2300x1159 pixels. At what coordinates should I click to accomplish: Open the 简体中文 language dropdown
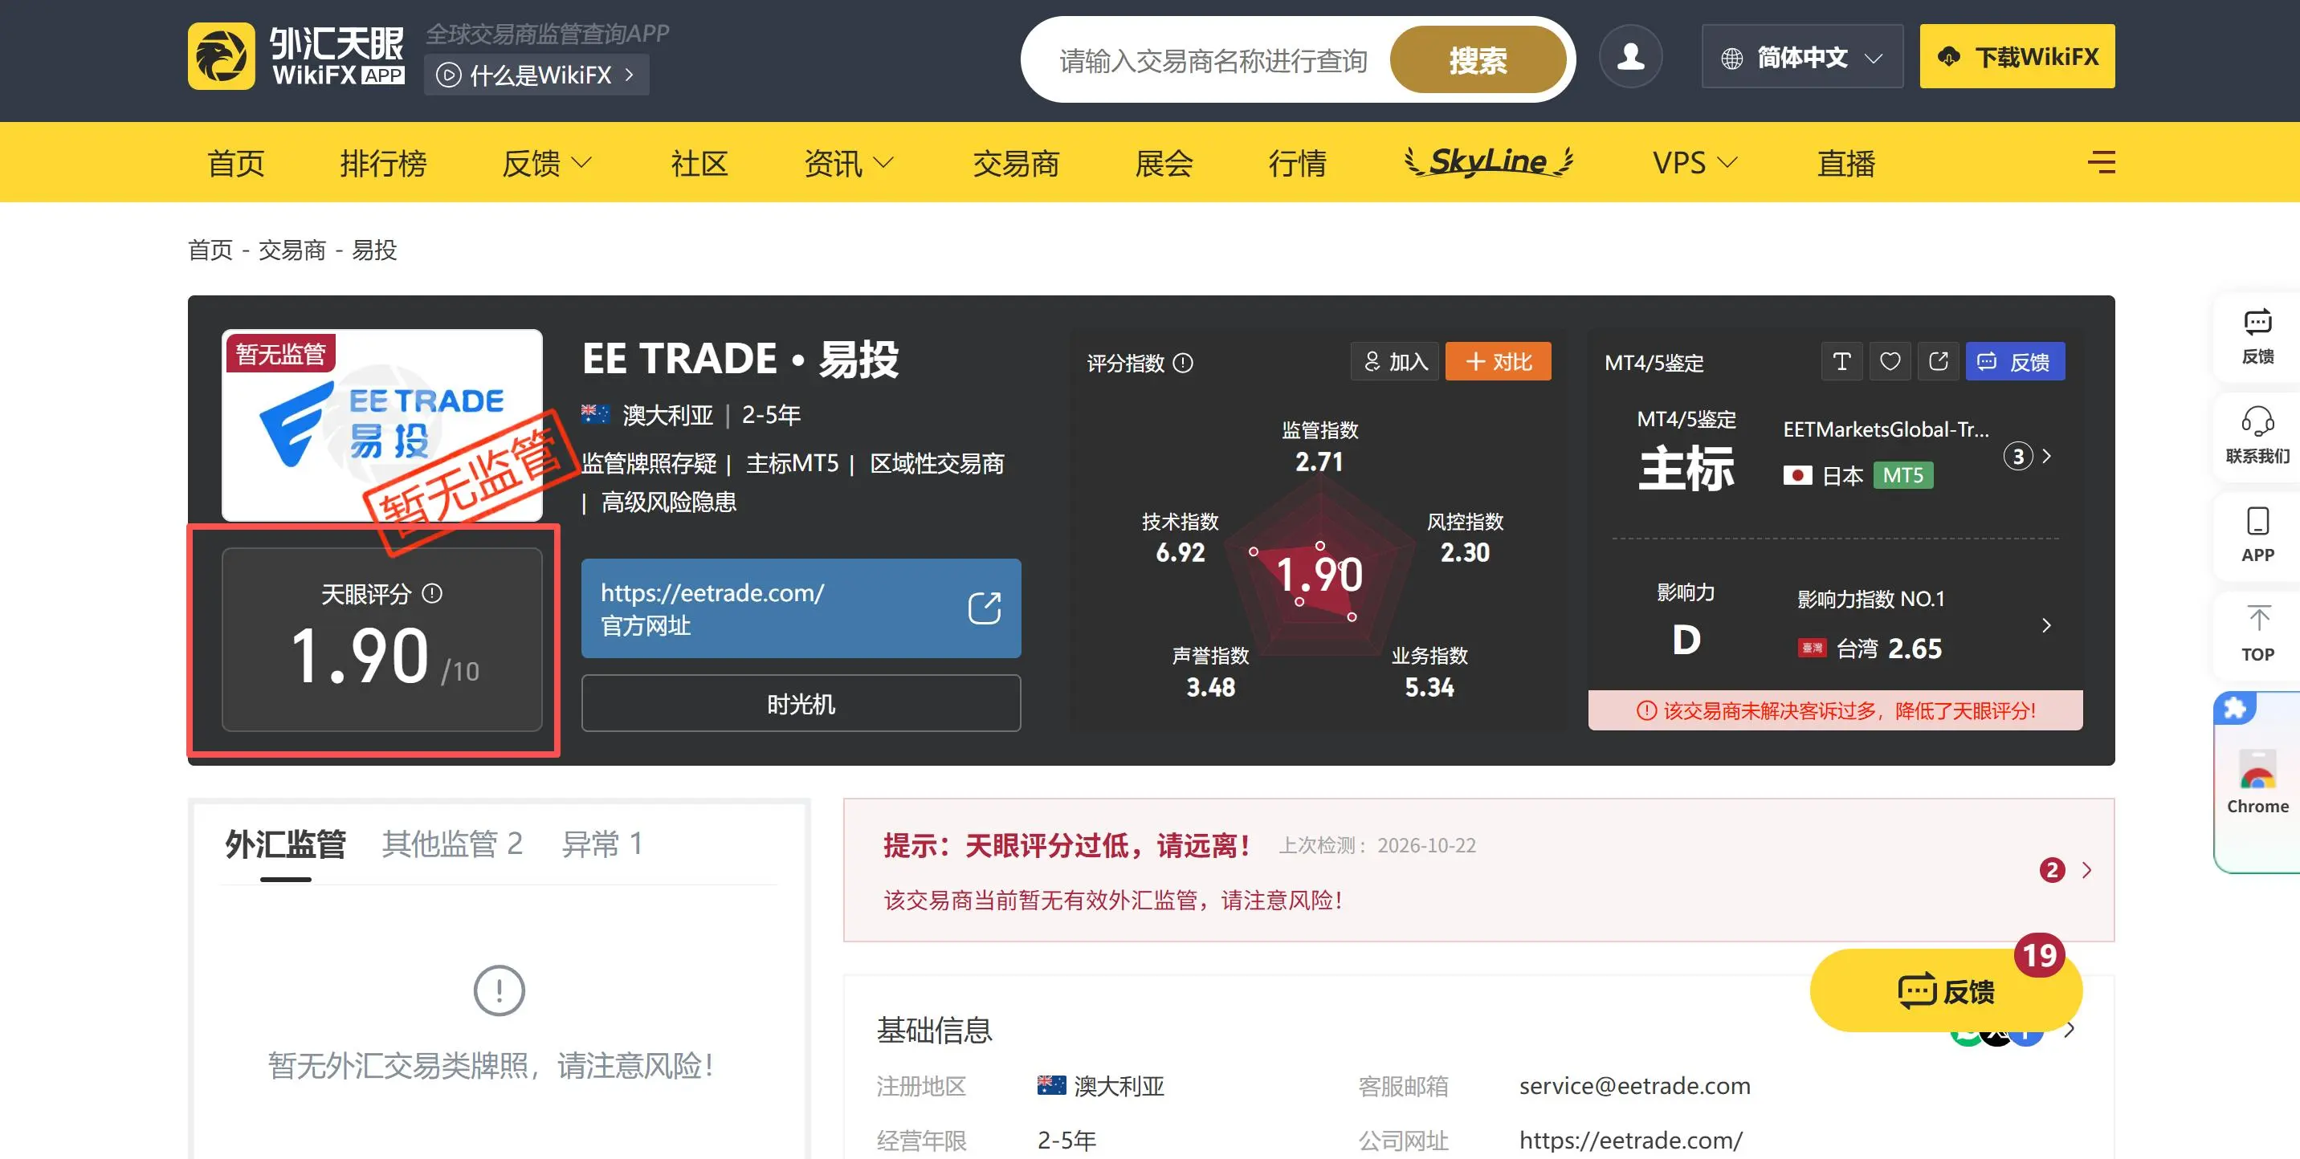1802,57
